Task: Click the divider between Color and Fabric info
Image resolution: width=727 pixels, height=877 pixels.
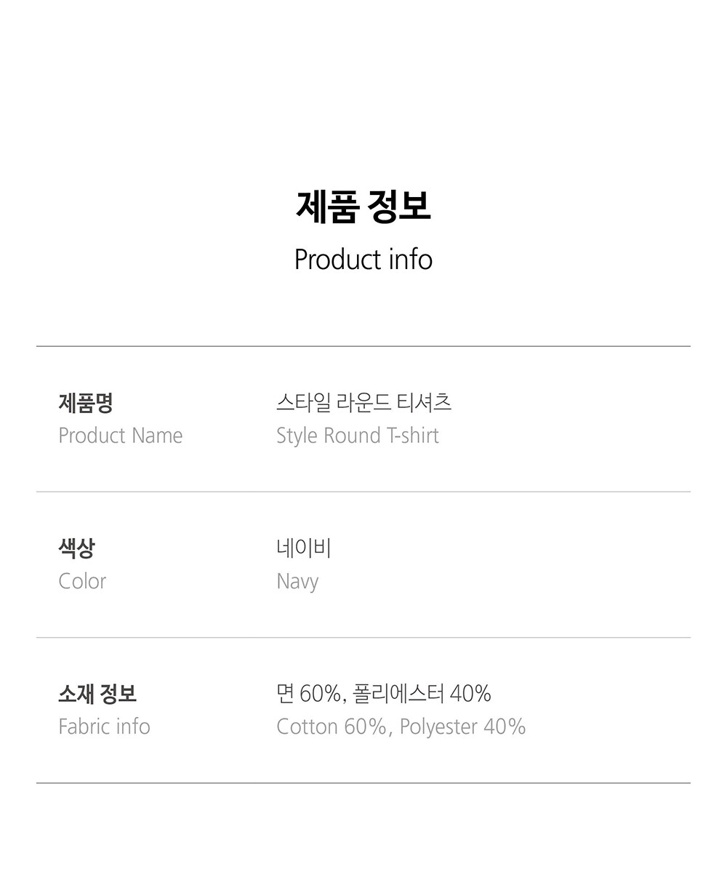Action: pyautogui.click(x=363, y=638)
